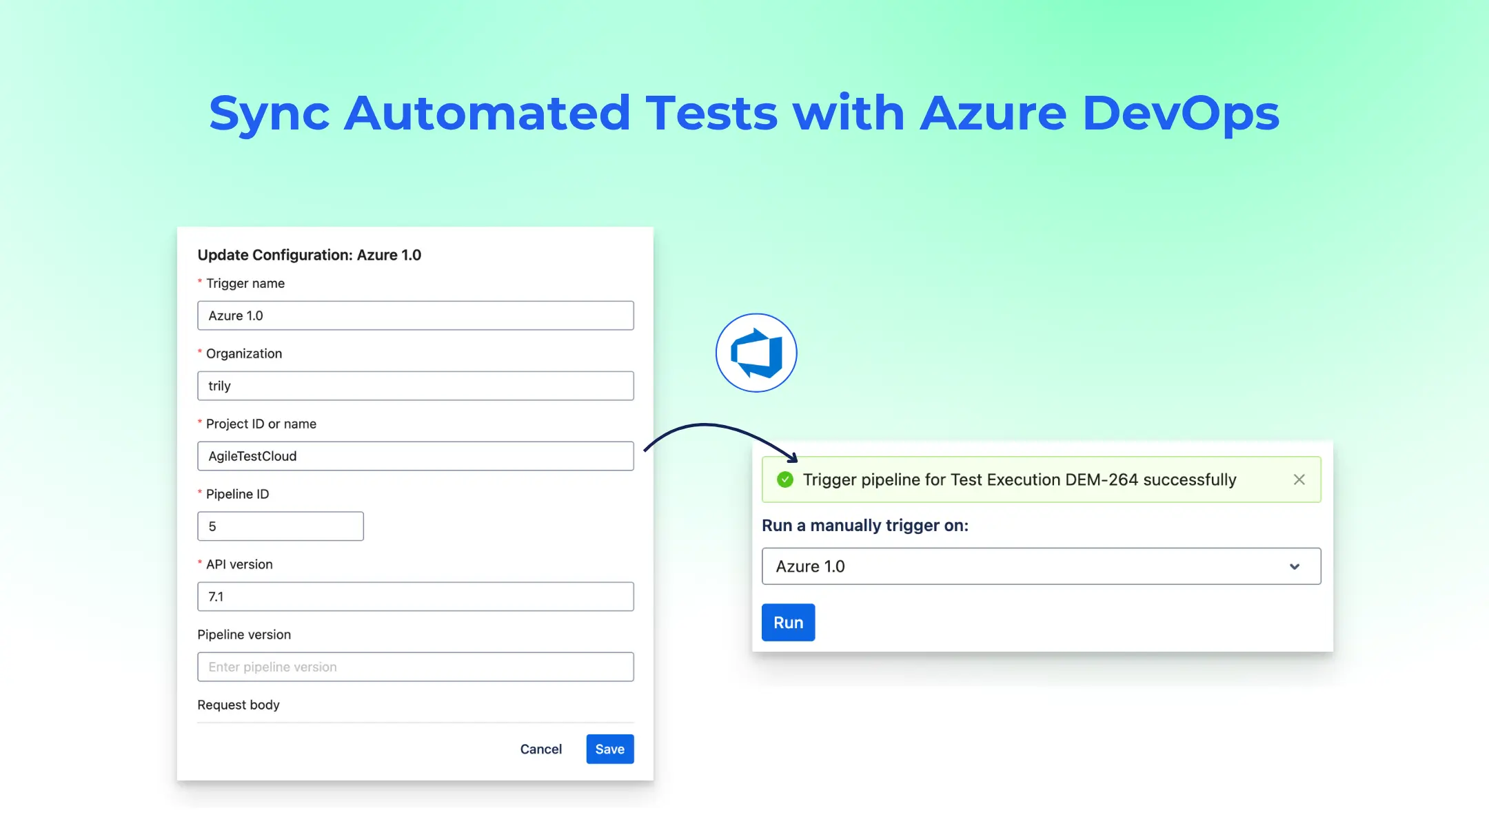Click the Project ID field with AgileTestCloud
Screen dimensions: 1489x837
416,456
